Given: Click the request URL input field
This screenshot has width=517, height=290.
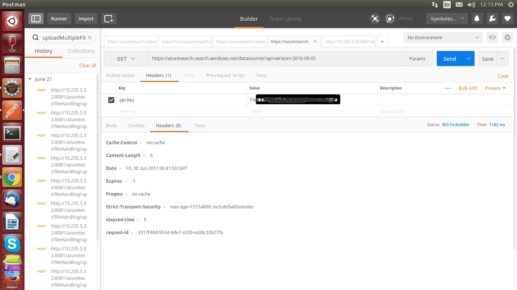Looking at the screenshot, I should [275, 59].
